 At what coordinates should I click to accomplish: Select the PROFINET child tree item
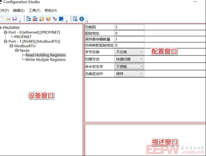[23, 37]
